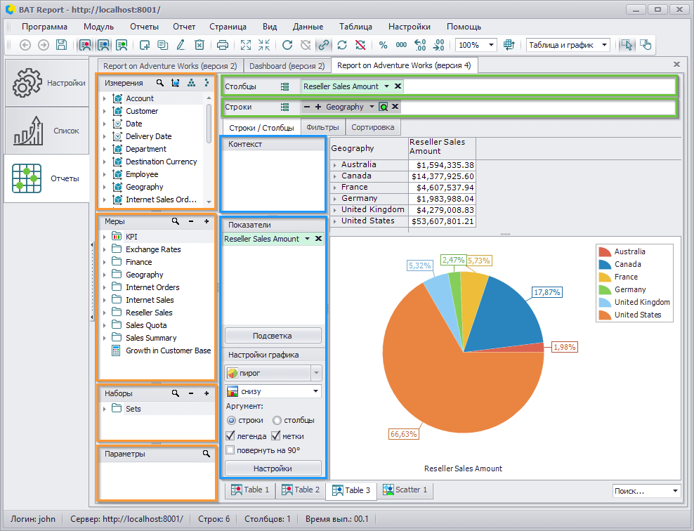Open the Table 1 page tab
The image size is (694, 531).
(x=249, y=490)
